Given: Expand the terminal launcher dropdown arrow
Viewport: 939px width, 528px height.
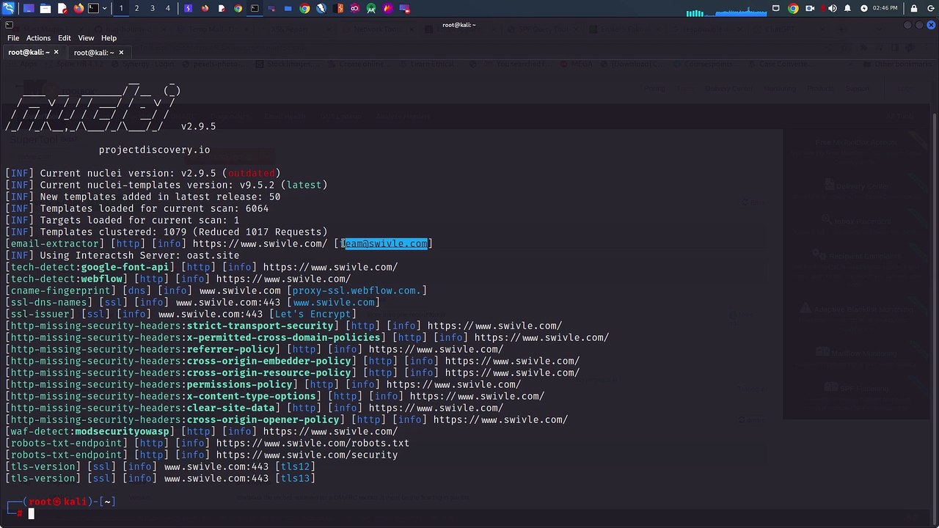Looking at the screenshot, I should click(x=105, y=9).
